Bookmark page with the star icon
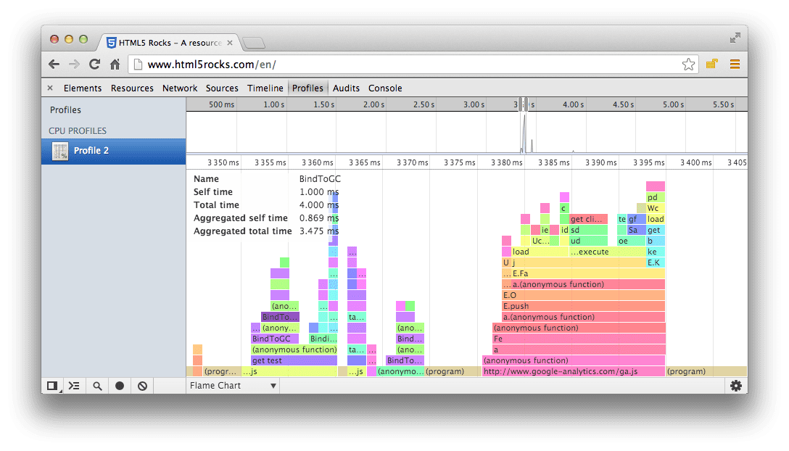 (x=688, y=65)
